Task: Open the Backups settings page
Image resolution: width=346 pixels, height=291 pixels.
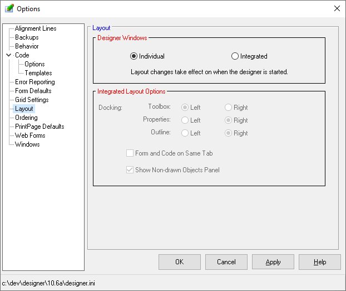Action: (27, 37)
